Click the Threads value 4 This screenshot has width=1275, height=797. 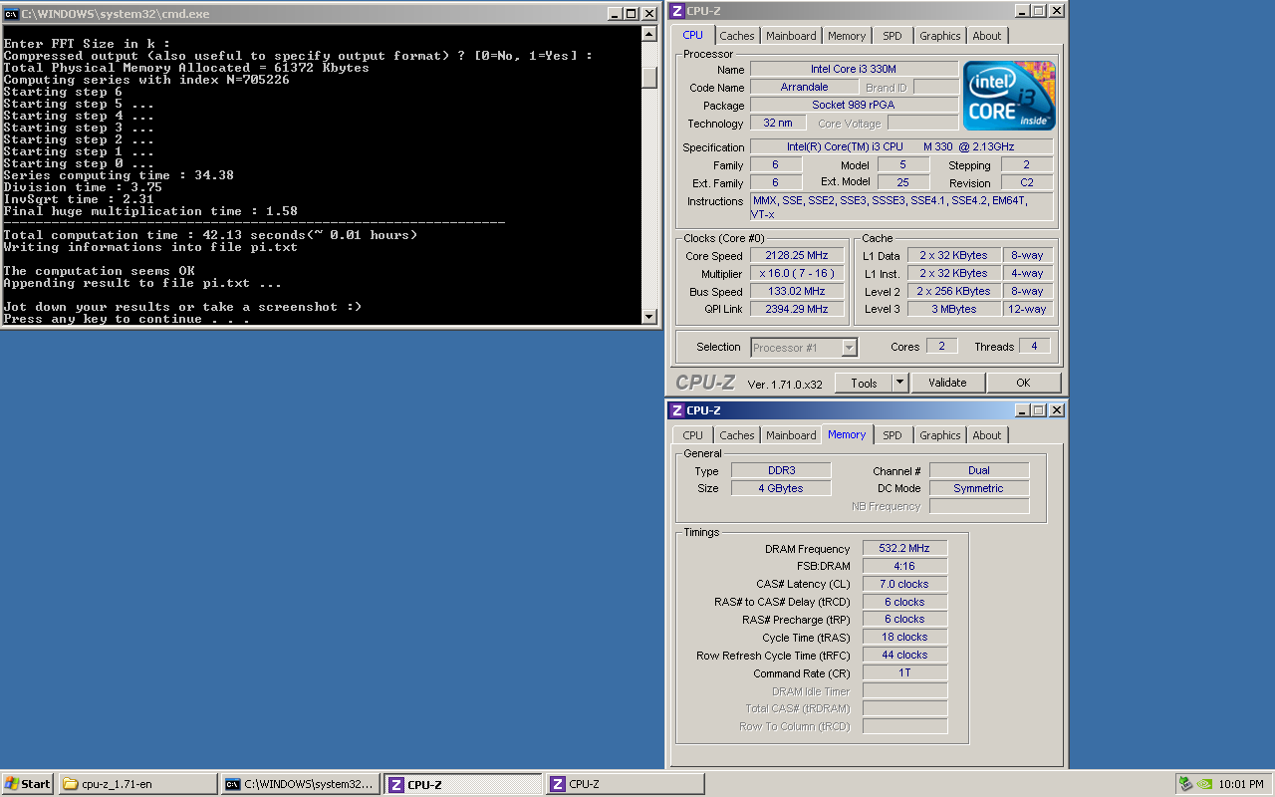(x=1035, y=347)
